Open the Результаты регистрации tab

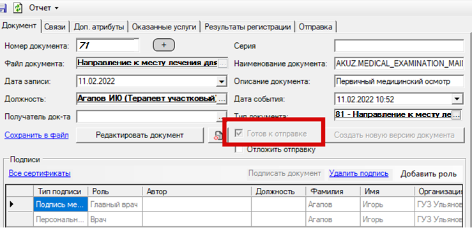248,27
